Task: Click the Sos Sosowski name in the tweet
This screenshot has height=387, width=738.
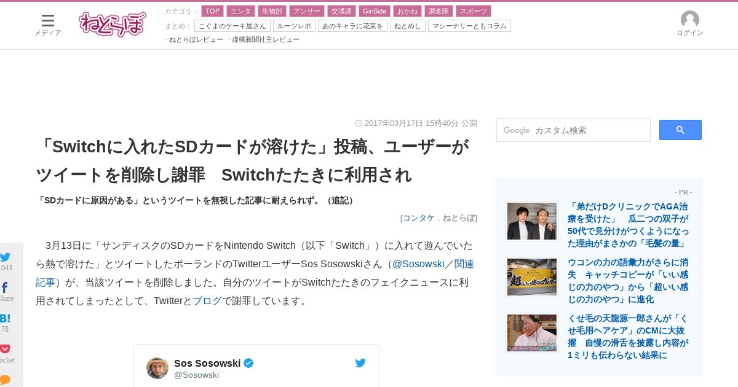Action: 207,363
